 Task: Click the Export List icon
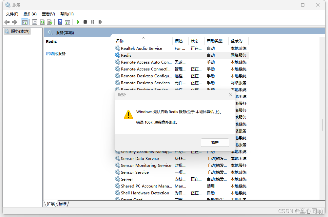coord(50,22)
